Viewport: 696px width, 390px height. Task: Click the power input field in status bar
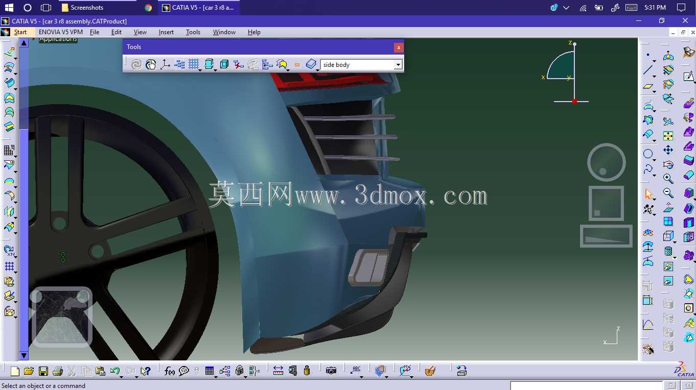(586, 386)
